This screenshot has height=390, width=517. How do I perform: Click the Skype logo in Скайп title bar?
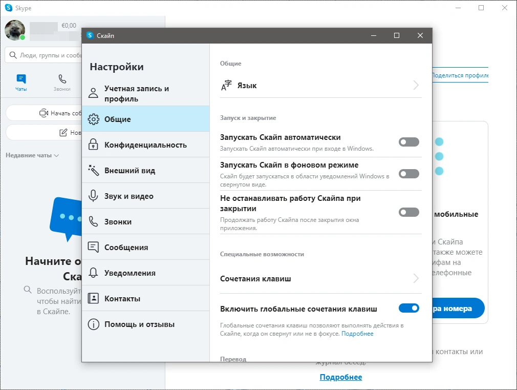(90, 35)
